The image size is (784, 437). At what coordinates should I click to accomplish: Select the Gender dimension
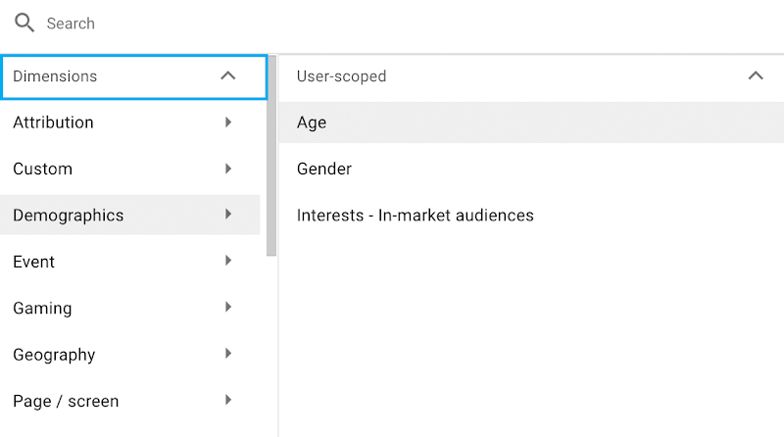[x=324, y=169]
